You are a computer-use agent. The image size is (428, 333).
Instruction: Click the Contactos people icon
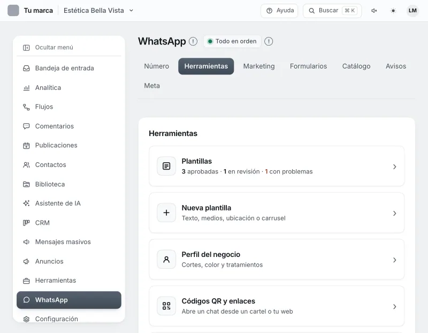coord(26,165)
